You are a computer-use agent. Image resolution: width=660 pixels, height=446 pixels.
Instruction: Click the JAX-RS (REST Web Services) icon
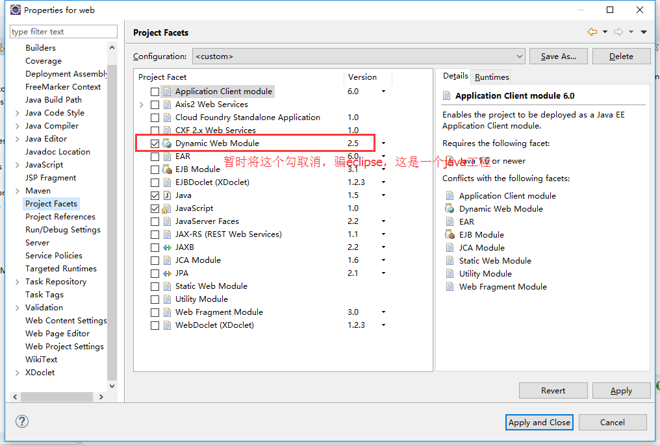pos(167,234)
